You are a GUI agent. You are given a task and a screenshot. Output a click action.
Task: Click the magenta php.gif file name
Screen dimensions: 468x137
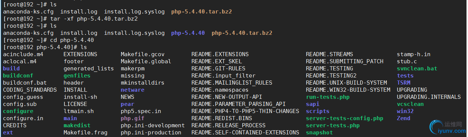tap(132, 118)
